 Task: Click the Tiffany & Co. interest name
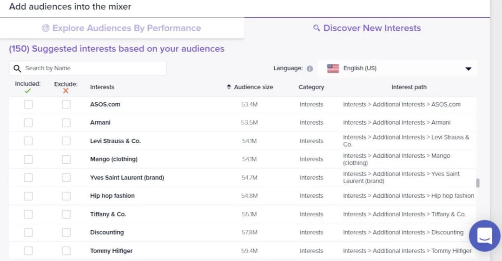tap(108, 214)
